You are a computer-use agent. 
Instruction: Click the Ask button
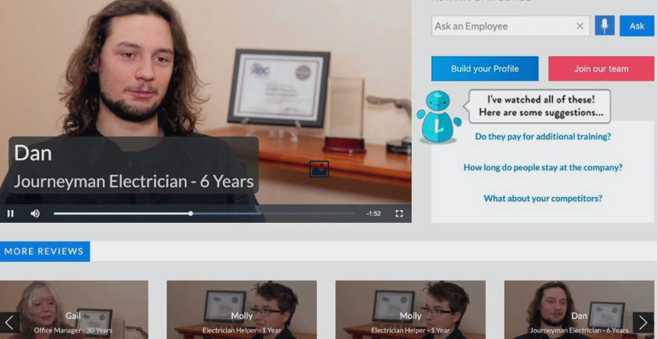coord(637,26)
